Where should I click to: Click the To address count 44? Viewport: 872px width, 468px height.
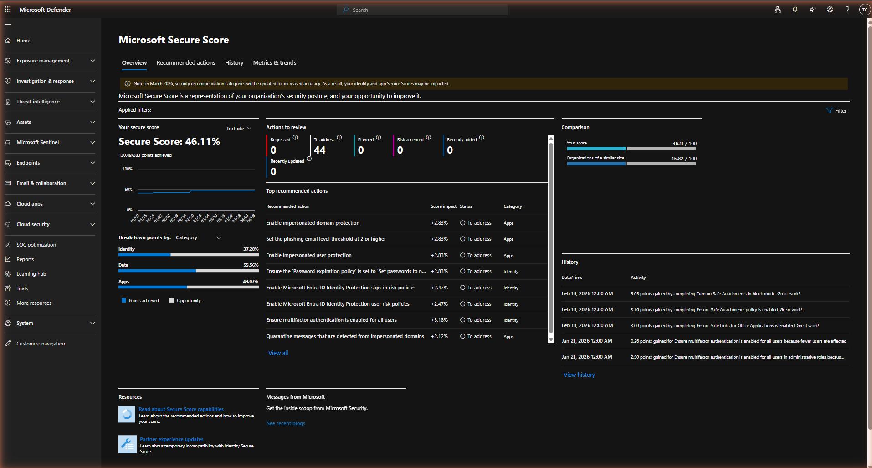[x=320, y=150]
